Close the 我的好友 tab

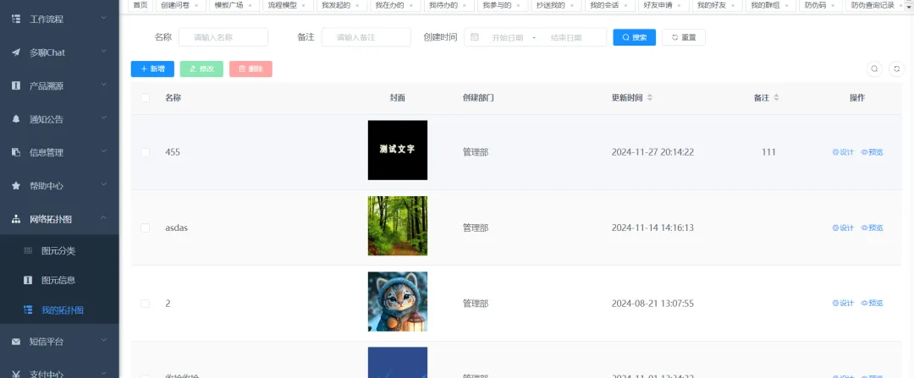(x=733, y=5)
